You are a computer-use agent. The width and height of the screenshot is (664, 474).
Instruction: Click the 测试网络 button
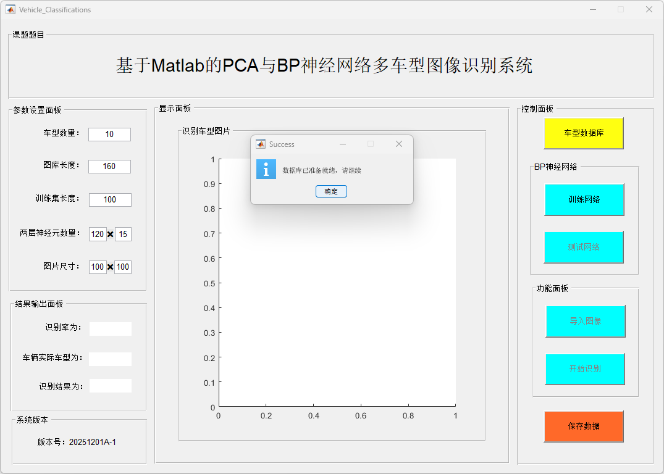584,247
